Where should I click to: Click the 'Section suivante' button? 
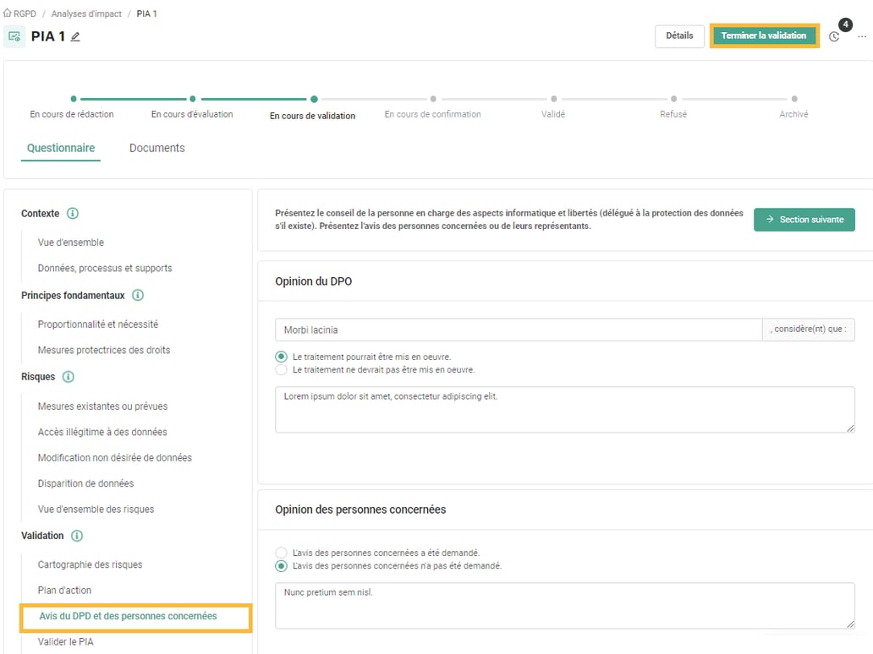pos(804,218)
